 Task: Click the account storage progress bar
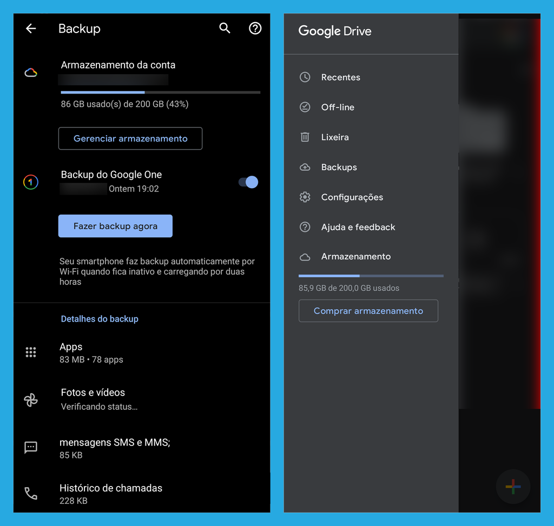160,92
